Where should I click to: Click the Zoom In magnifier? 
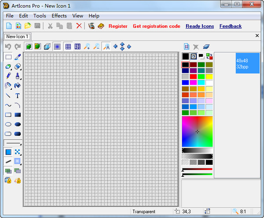(x=87, y=47)
